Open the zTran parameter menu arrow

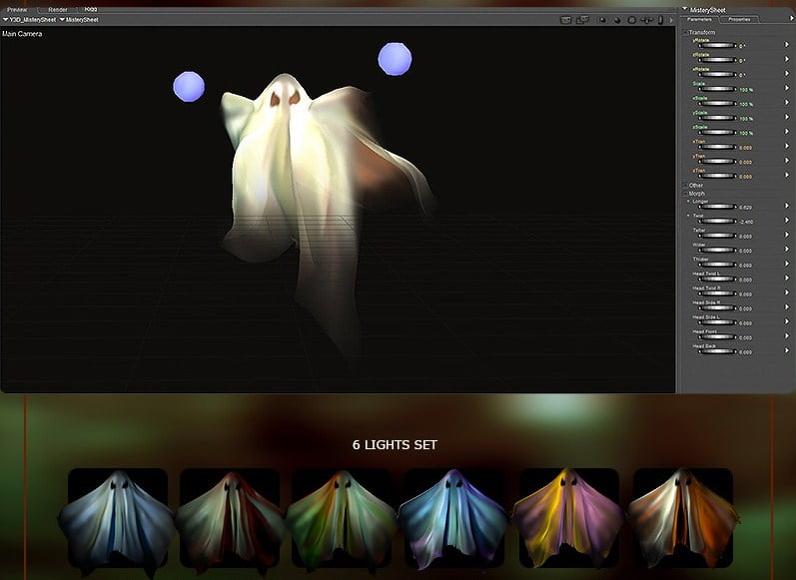[787, 175]
